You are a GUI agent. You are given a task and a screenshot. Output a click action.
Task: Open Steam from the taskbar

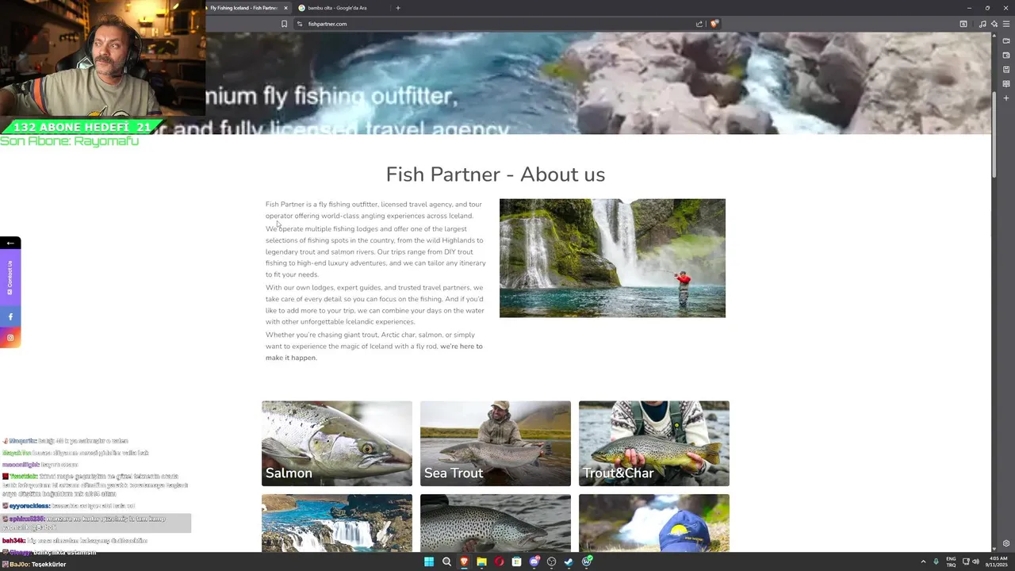point(569,561)
